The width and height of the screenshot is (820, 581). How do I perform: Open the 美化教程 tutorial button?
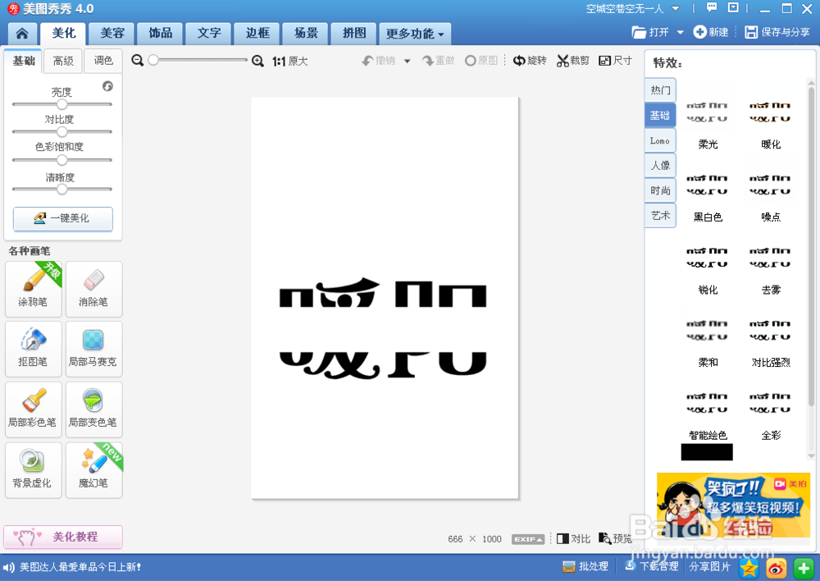coord(63,537)
